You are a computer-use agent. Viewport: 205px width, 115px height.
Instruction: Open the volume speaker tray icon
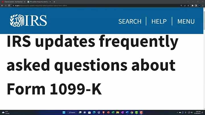coord(192,112)
